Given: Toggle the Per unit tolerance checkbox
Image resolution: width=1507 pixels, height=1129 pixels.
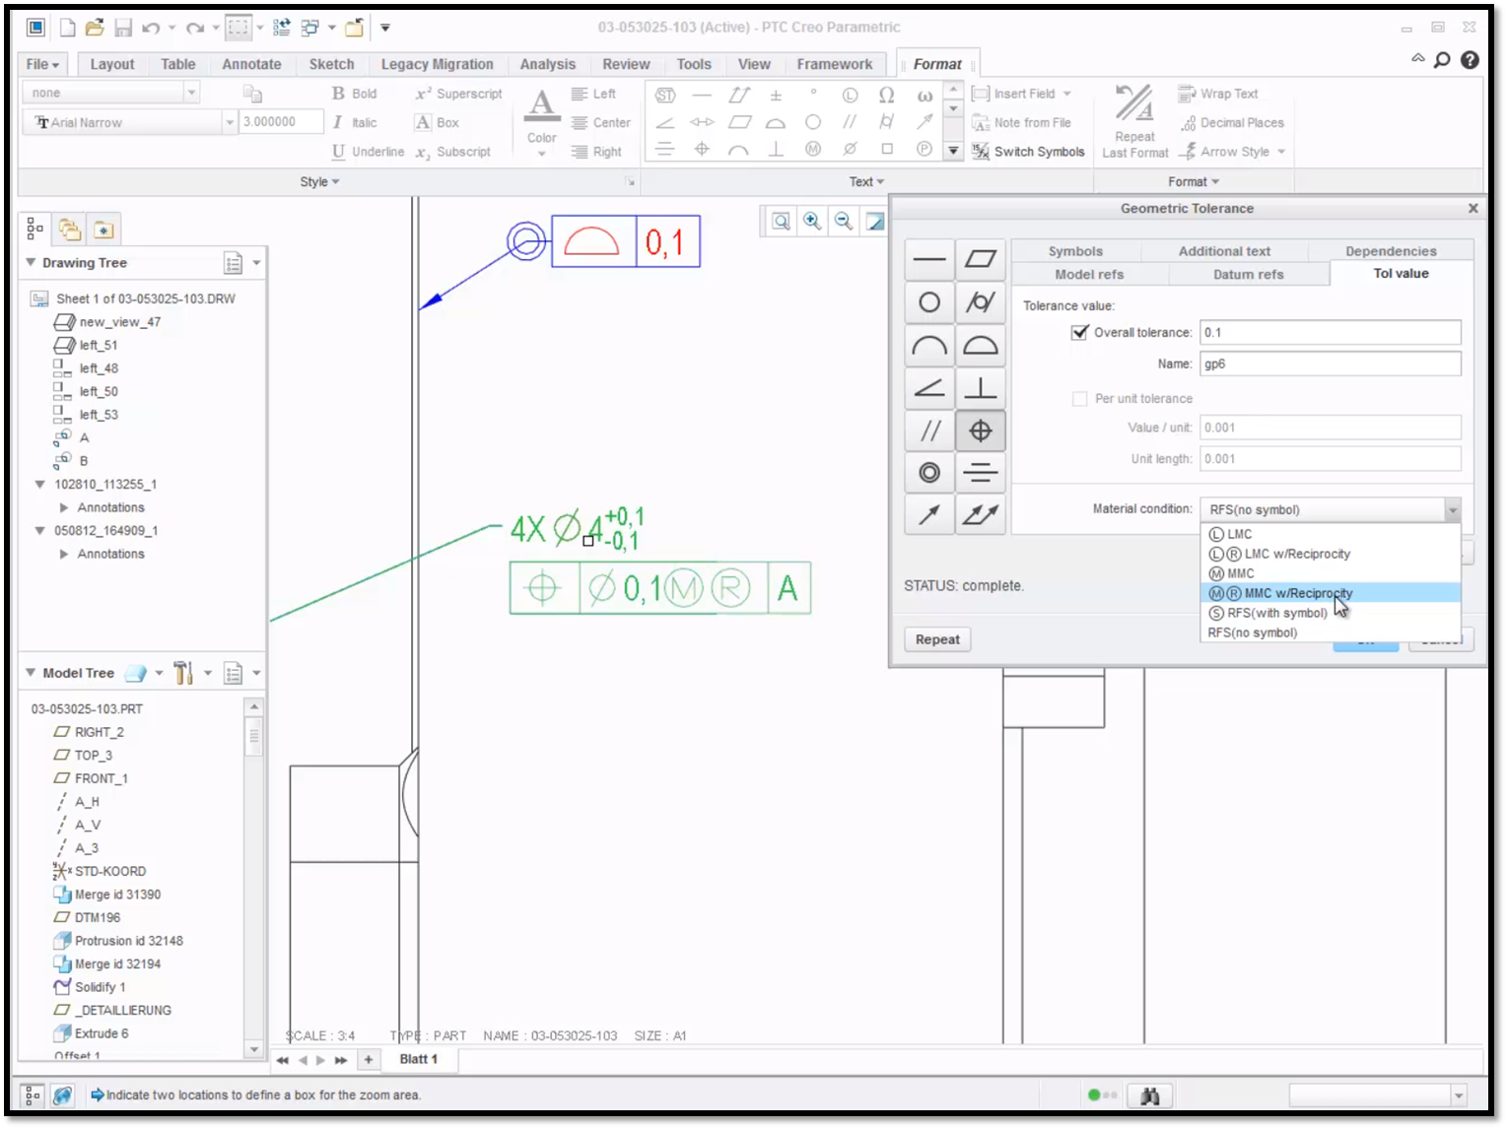Looking at the screenshot, I should tap(1079, 399).
